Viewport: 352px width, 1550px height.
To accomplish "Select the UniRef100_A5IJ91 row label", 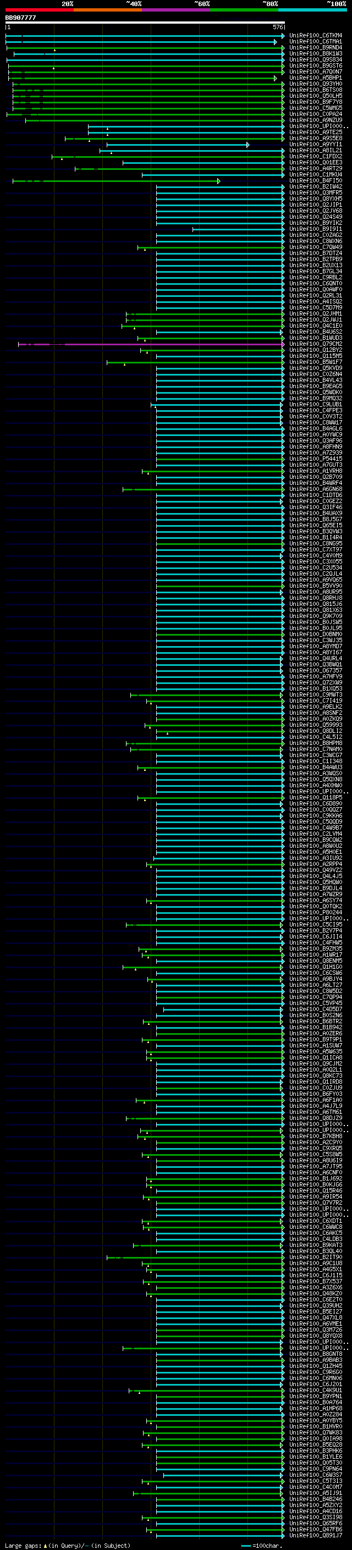I will (316, 1493).
